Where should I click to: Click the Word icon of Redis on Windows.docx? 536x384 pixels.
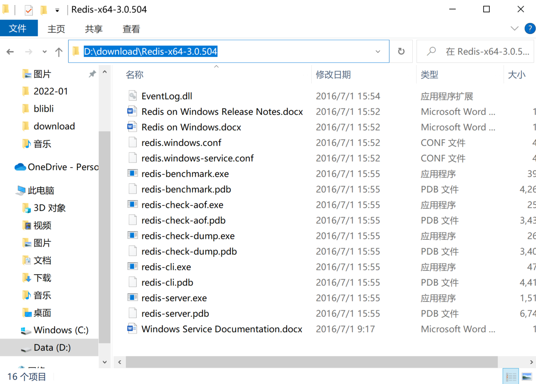pyautogui.click(x=132, y=127)
